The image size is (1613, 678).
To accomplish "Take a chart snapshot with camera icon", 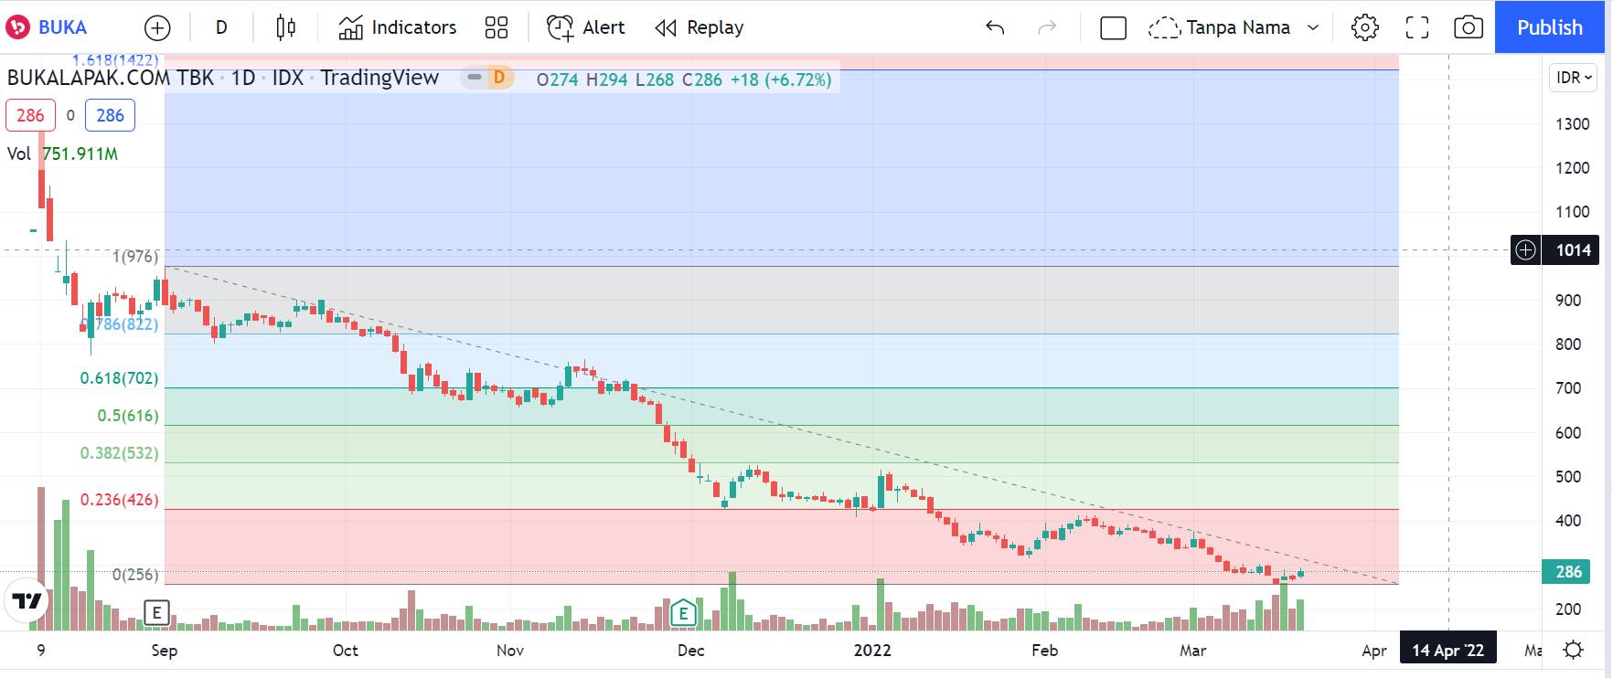I will click(x=1469, y=28).
